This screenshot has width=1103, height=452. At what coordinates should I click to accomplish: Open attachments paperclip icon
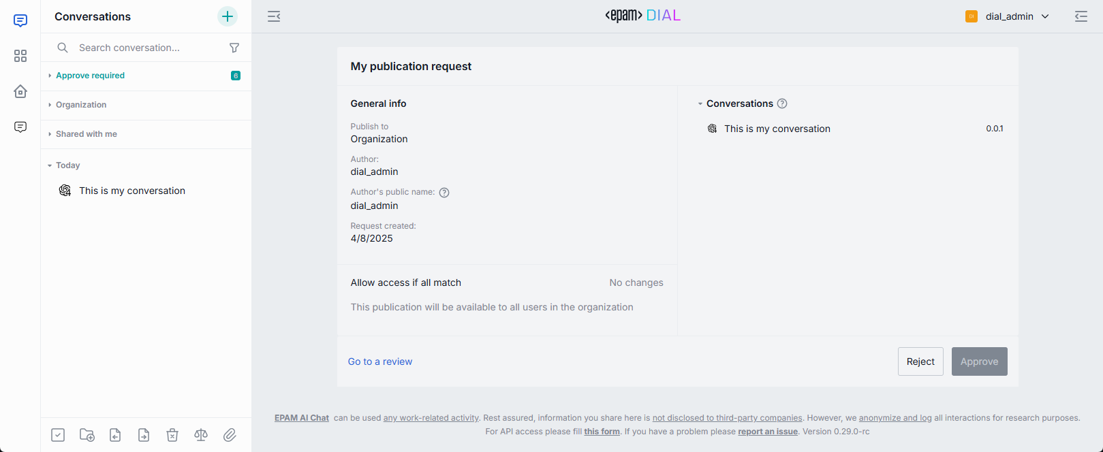[x=230, y=435]
